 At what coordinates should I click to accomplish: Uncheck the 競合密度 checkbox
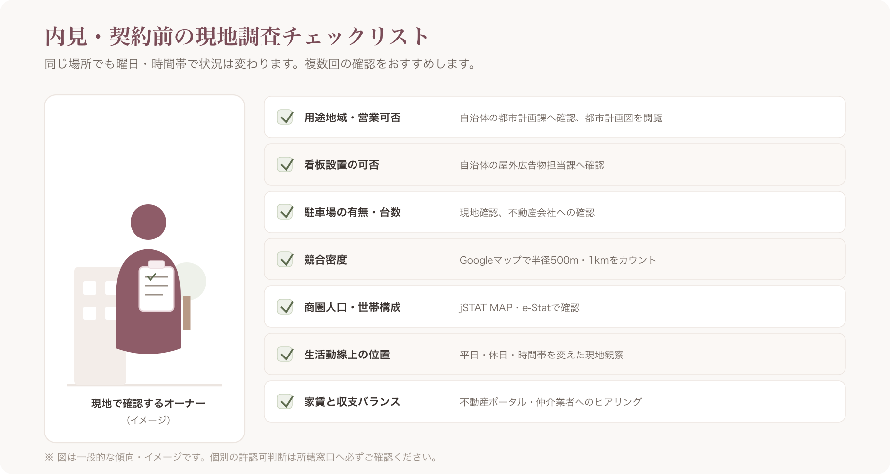[285, 259]
